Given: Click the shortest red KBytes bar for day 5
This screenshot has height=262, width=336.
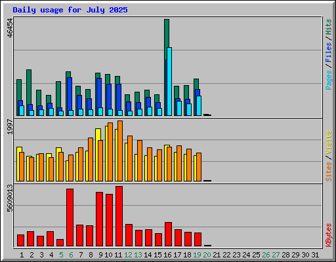Looking at the screenshot, I should click(x=60, y=242).
